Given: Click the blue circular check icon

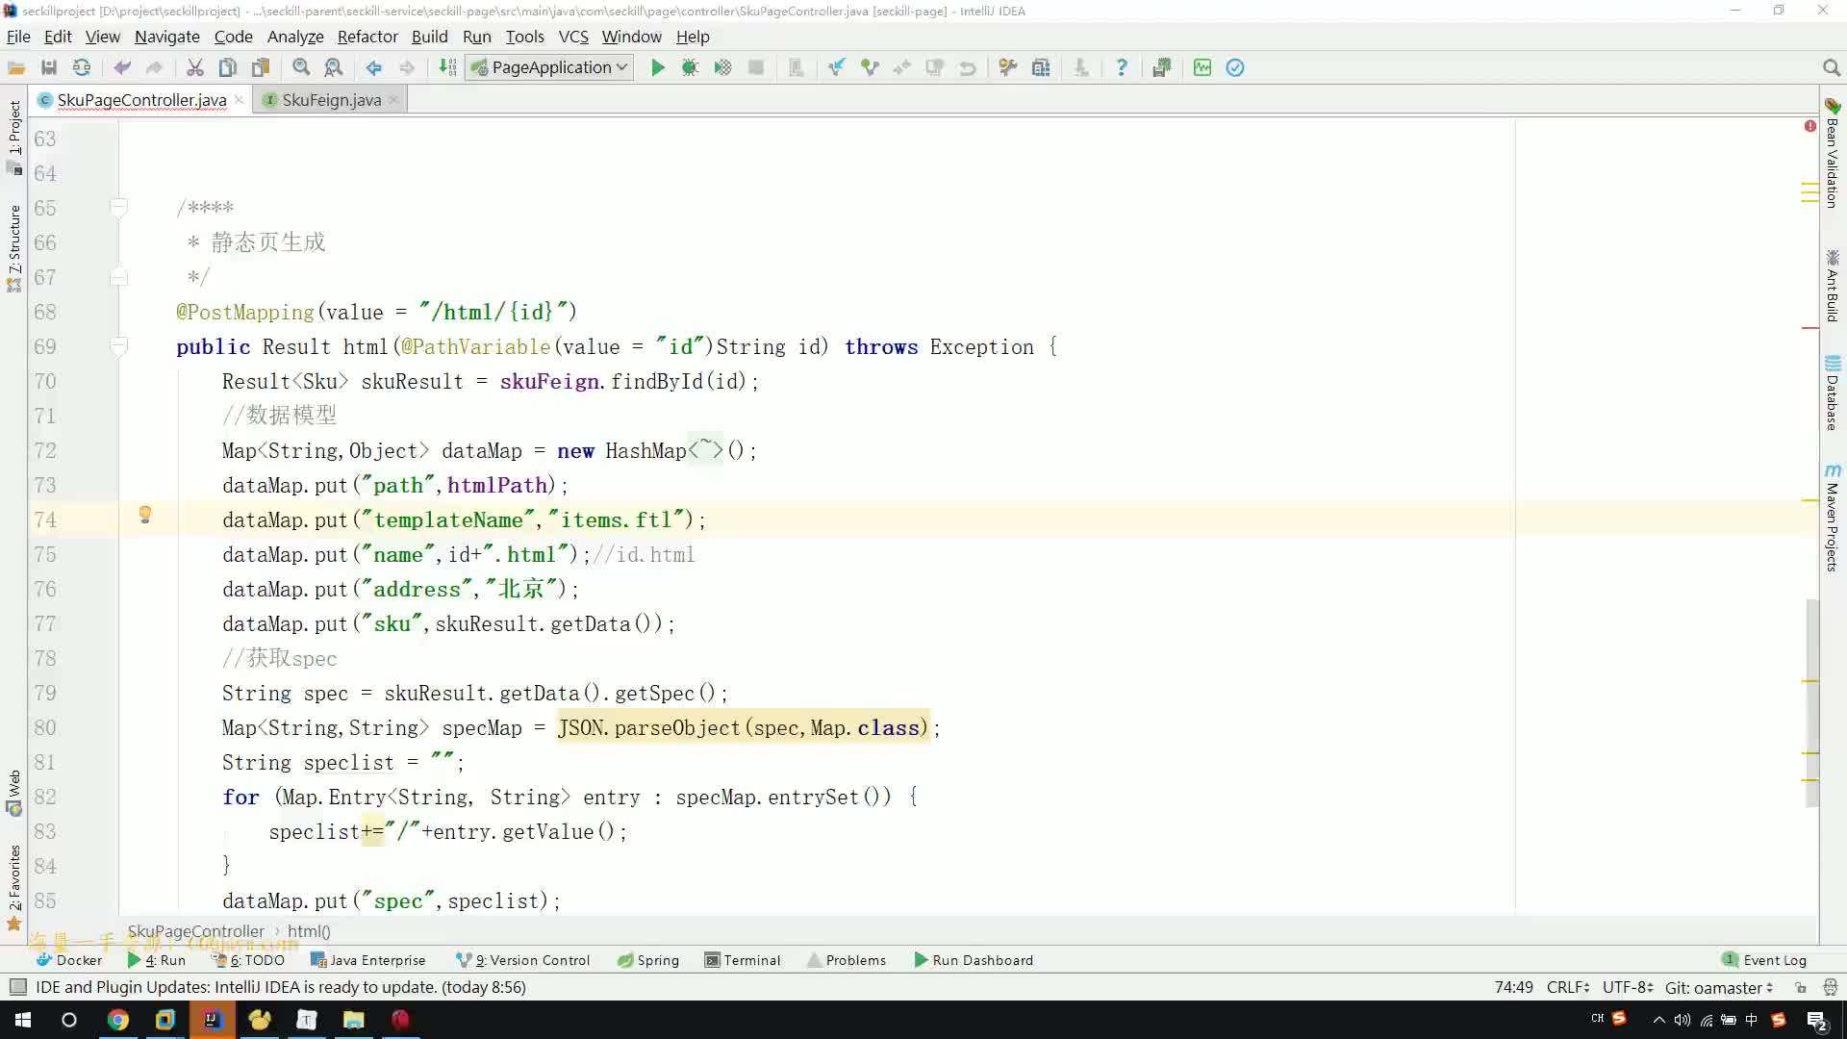Looking at the screenshot, I should (1235, 67).
